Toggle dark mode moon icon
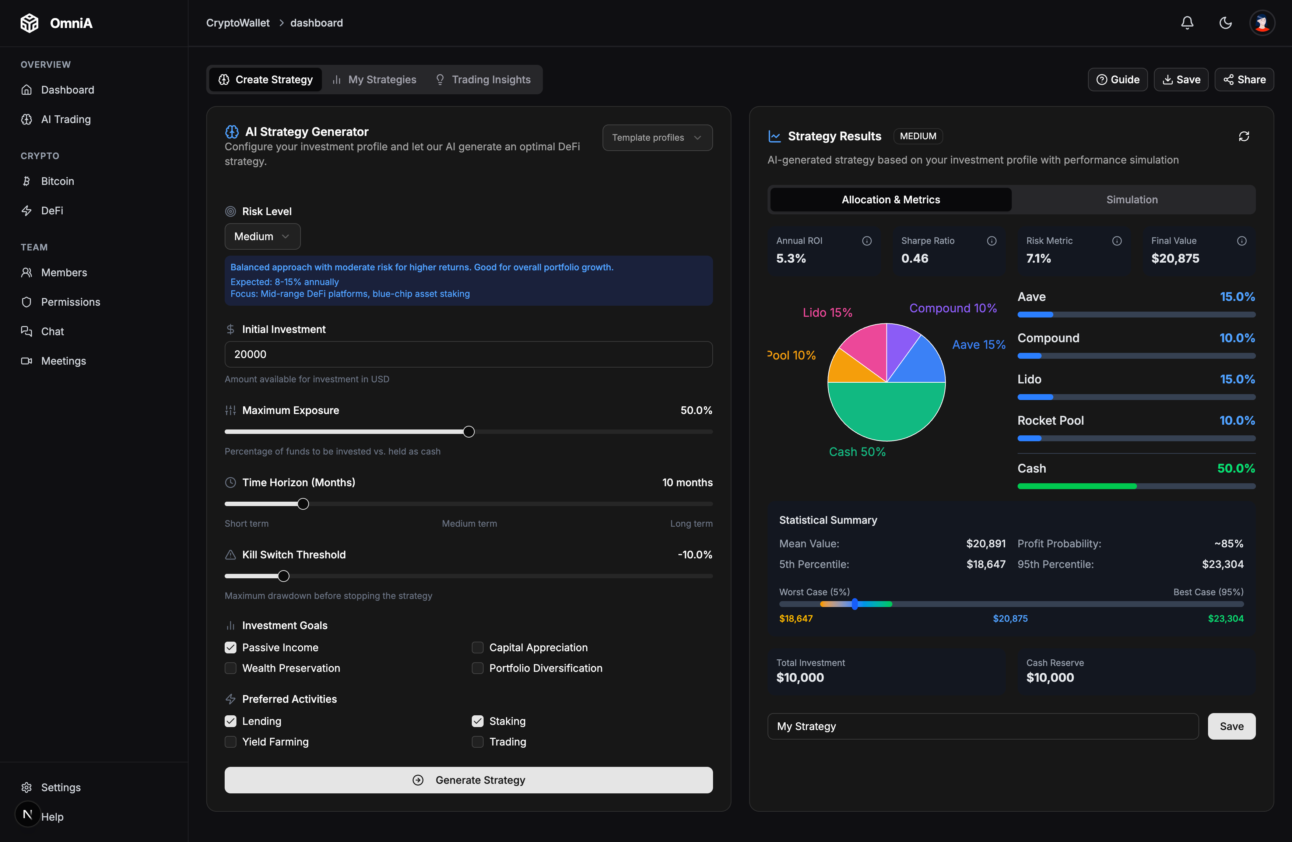This screenshot has width=1292, height=842. point(1225,23)
